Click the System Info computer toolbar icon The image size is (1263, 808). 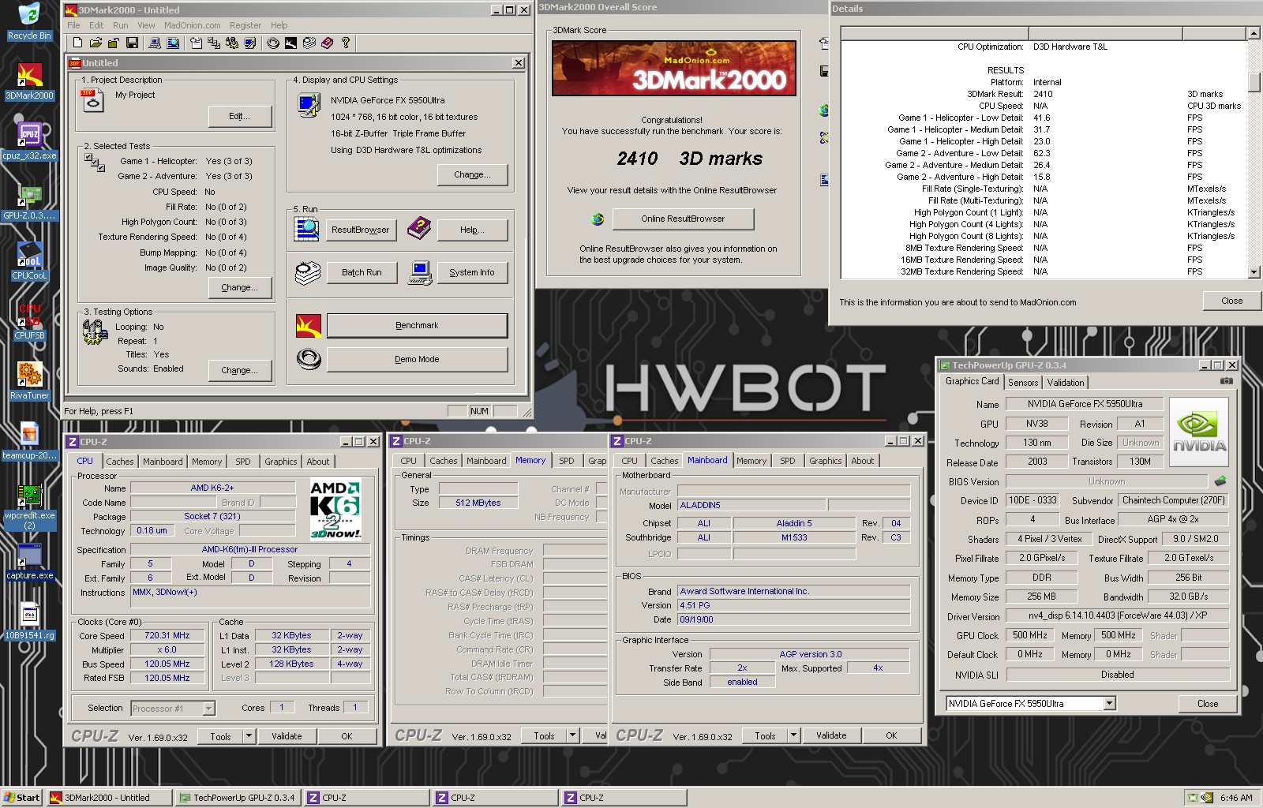coord(155,43)
